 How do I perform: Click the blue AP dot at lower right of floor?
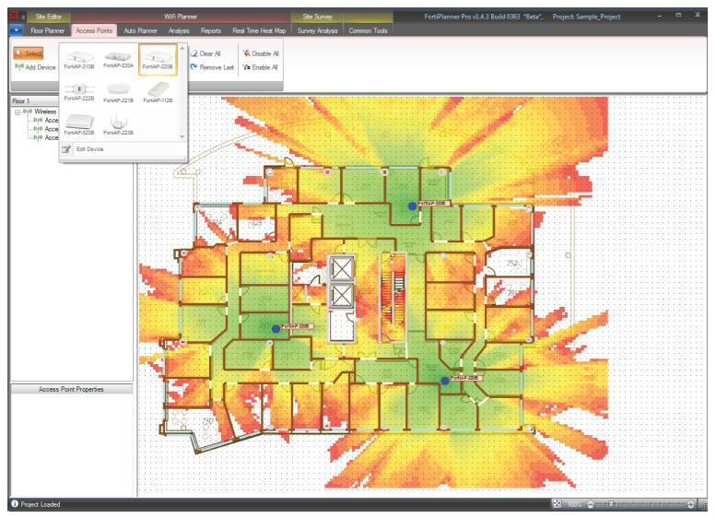(445, 380)
